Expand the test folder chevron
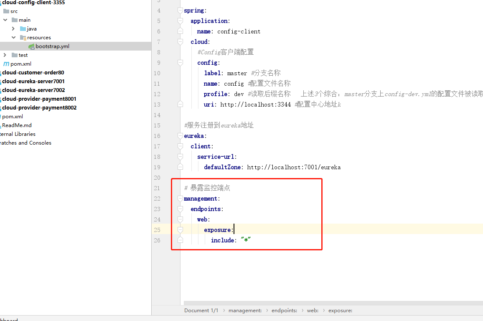This screenshot has height=321, width=483. tap(5, 55)
